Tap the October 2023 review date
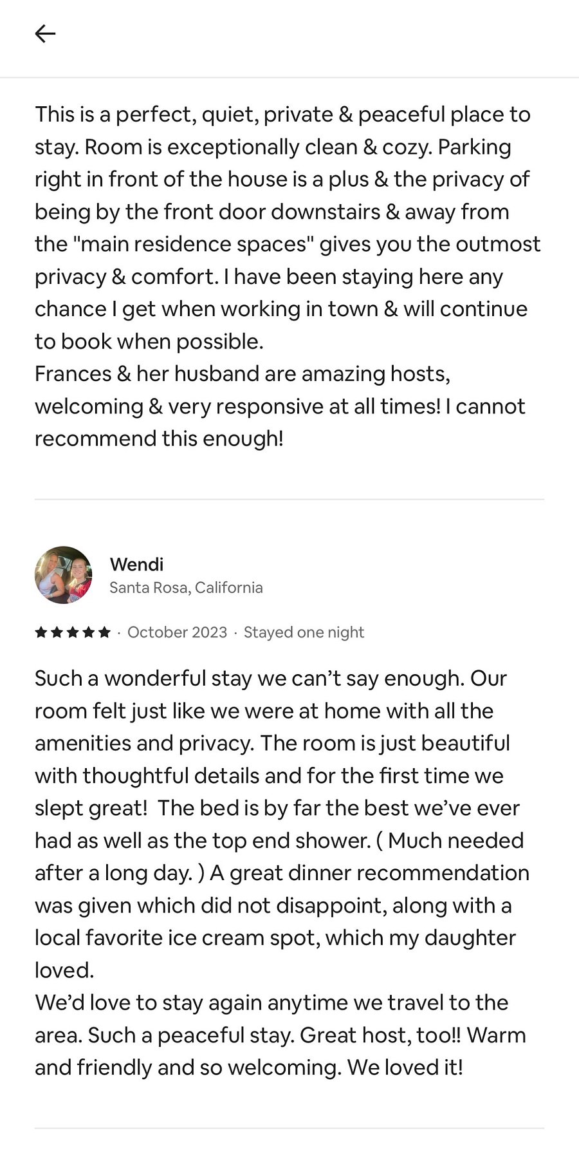The image size is (579, 1166). point(178,632)
